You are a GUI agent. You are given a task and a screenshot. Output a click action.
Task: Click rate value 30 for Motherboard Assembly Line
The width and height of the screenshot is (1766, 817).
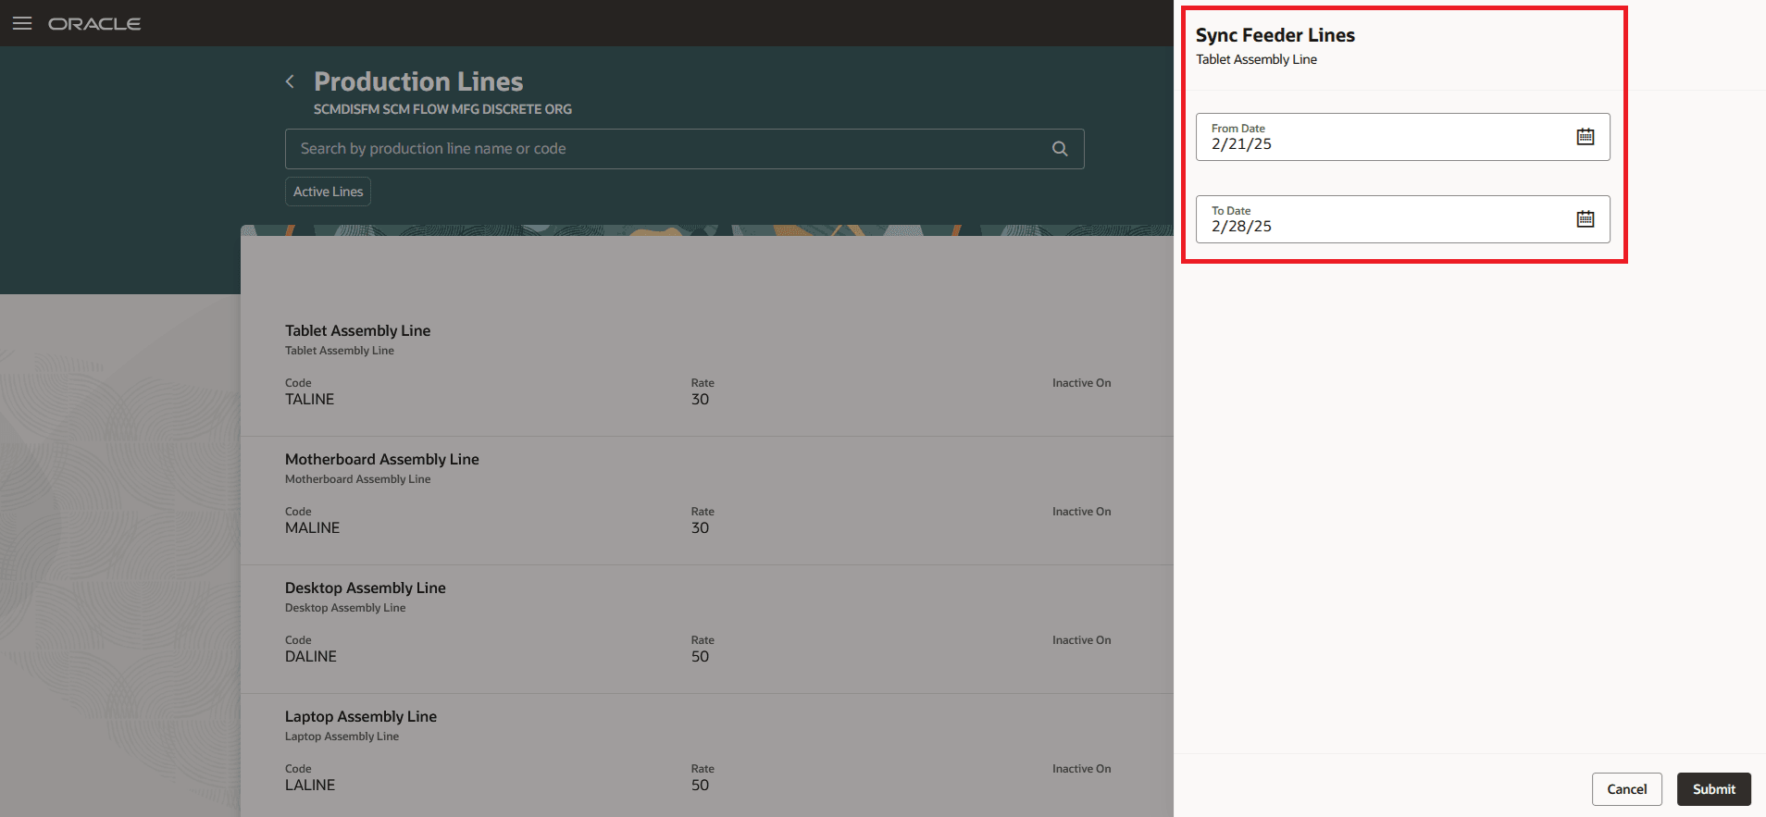[701, 528]
